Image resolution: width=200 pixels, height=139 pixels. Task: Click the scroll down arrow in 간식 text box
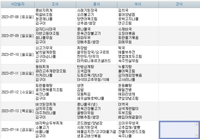coord(197,136)
